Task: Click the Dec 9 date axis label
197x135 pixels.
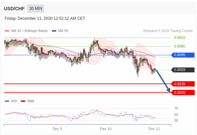Action: tap(57, 129)
